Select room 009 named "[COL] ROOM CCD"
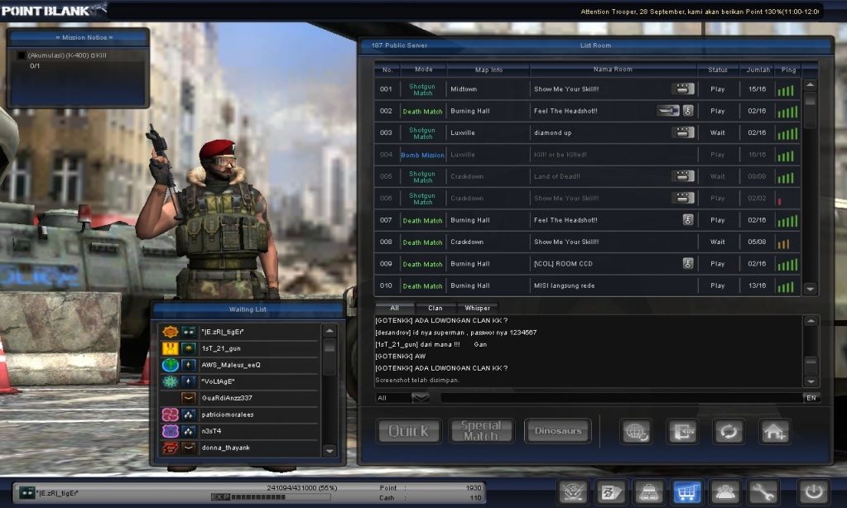The width and height of the screenshot is (847, 508). pos(563,264)
